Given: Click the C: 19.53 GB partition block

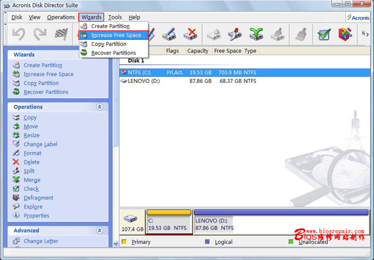Looking at the screenshot, I should pyautogui.click(x=169, y=222).
